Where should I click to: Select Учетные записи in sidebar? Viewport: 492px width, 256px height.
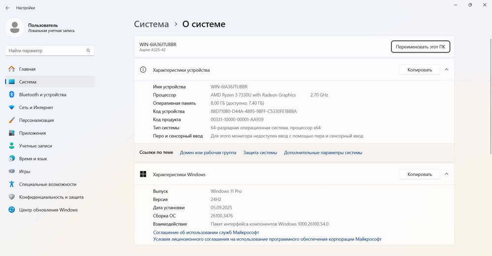coord(50,146)
